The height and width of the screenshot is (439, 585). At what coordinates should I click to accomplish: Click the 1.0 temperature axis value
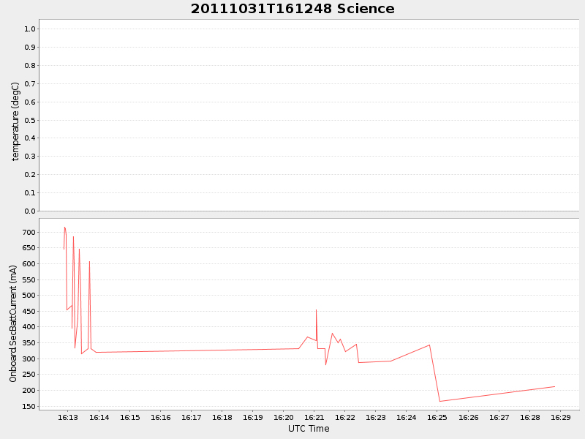coord(30,29)
